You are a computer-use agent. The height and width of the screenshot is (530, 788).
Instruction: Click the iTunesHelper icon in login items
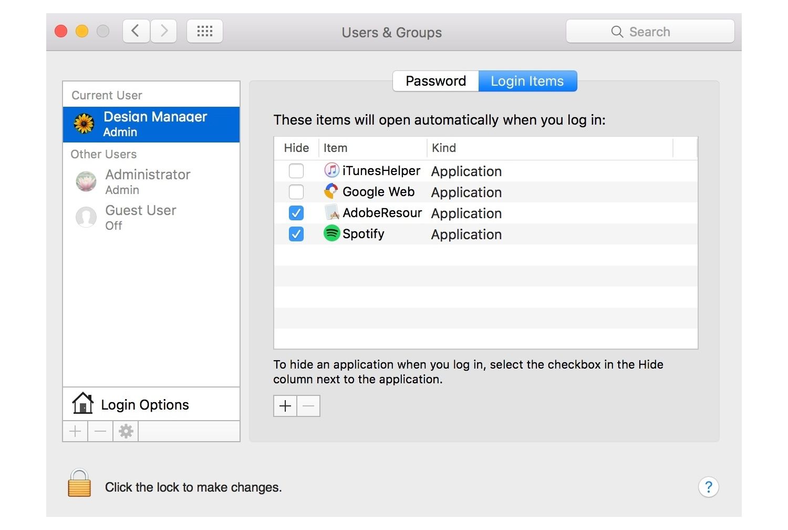pos(331,170)
